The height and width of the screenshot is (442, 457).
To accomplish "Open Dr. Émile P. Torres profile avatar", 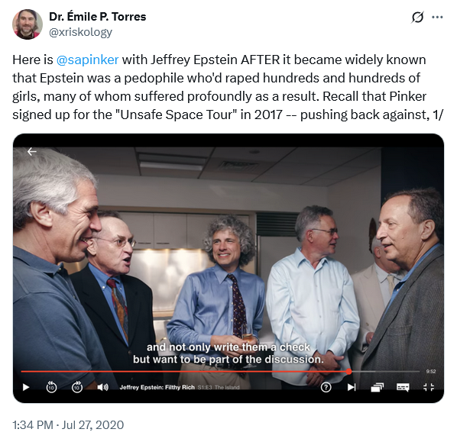I will click(27, 24).
